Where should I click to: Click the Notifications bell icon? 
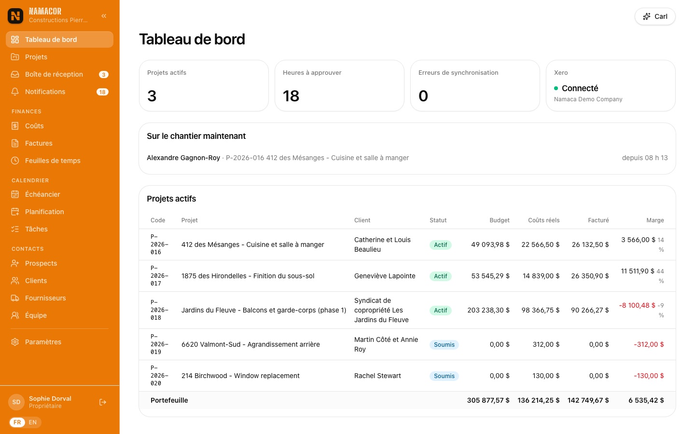click(15, 92)
